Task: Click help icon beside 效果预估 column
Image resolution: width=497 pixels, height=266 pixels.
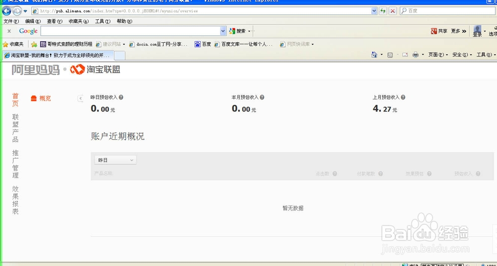Action: [x=429, y=174]
